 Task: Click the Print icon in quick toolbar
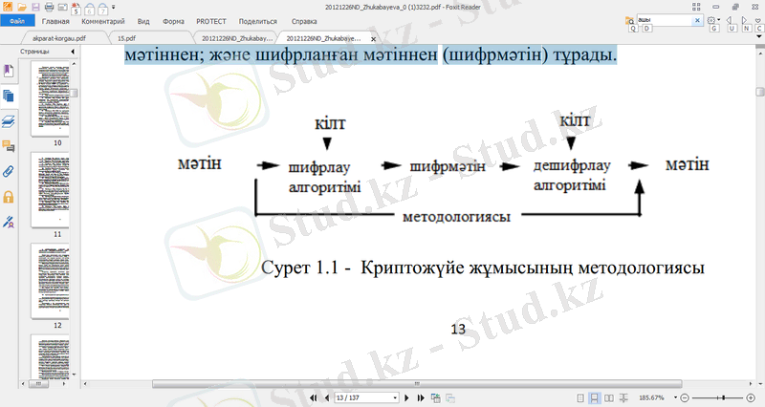click(x=49, y=7)
